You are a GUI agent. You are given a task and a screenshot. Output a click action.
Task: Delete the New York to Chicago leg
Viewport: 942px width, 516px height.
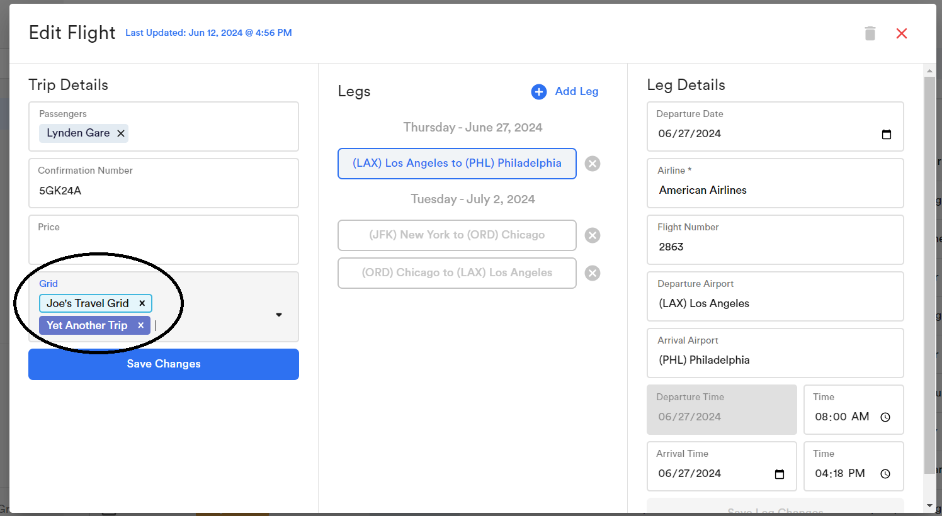click(593, 235)
